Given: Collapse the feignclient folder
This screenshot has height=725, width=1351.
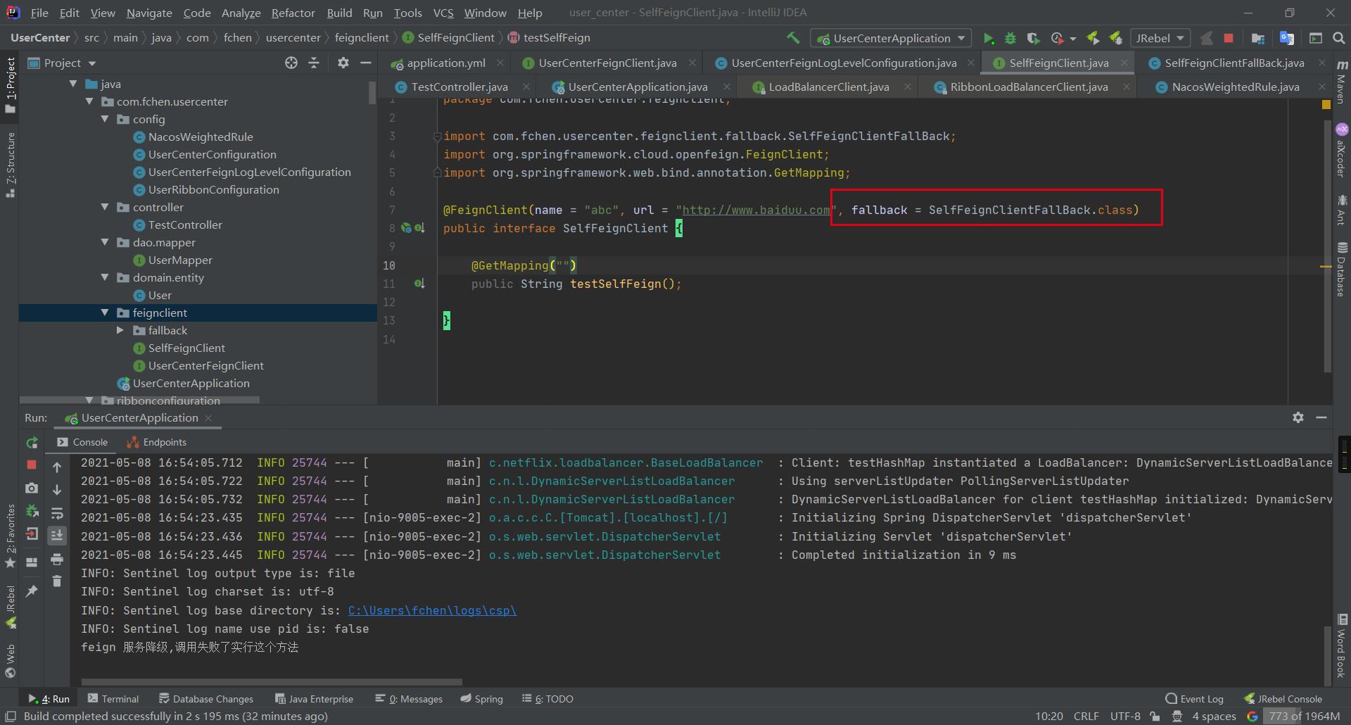Looking at the screenshot, I should 105,313.
